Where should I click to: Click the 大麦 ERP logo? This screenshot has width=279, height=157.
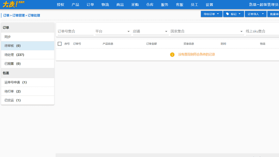14,4
